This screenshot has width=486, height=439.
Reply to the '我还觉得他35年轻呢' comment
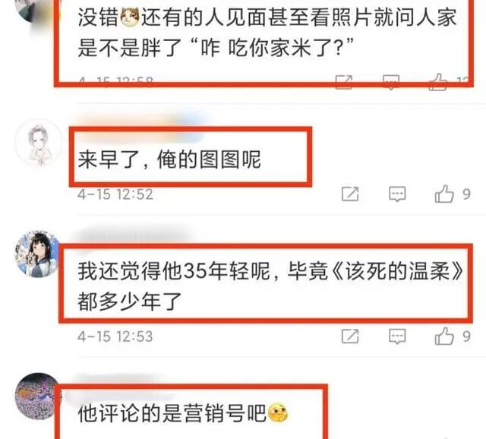[397, 336]
